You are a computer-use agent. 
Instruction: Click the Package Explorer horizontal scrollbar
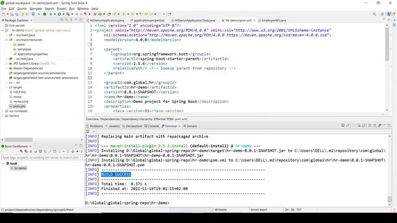tap(19, 139)
